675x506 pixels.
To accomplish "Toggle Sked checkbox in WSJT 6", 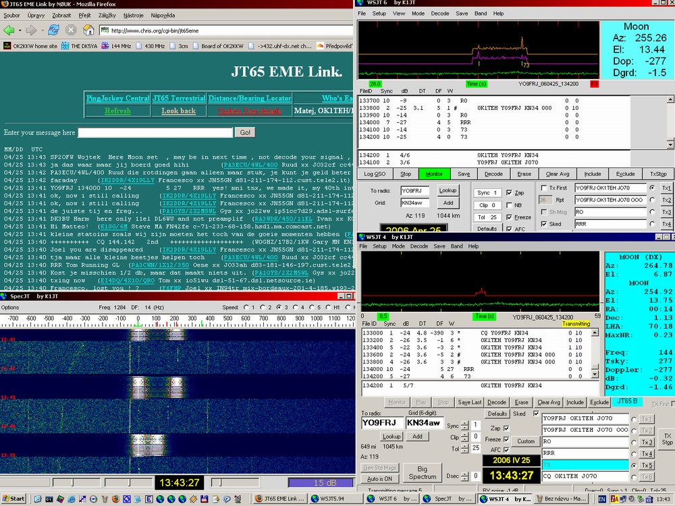I will (x=543, y=224).
